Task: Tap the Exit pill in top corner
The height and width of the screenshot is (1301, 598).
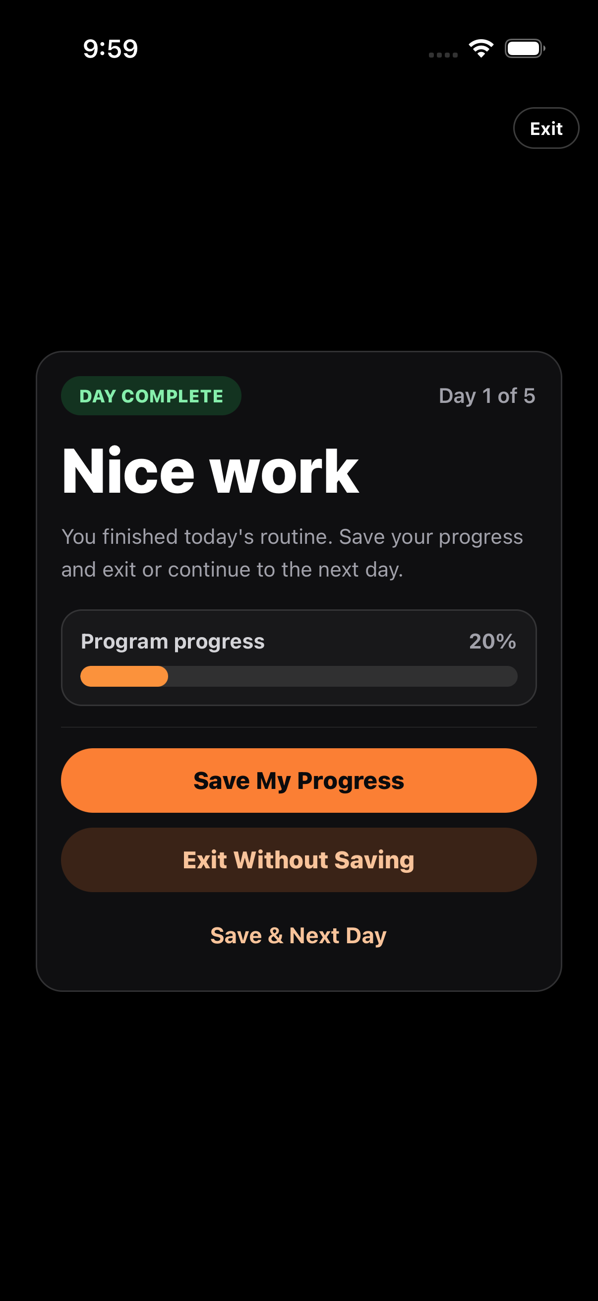Action: pyautogui.click(x=546, y=129)
